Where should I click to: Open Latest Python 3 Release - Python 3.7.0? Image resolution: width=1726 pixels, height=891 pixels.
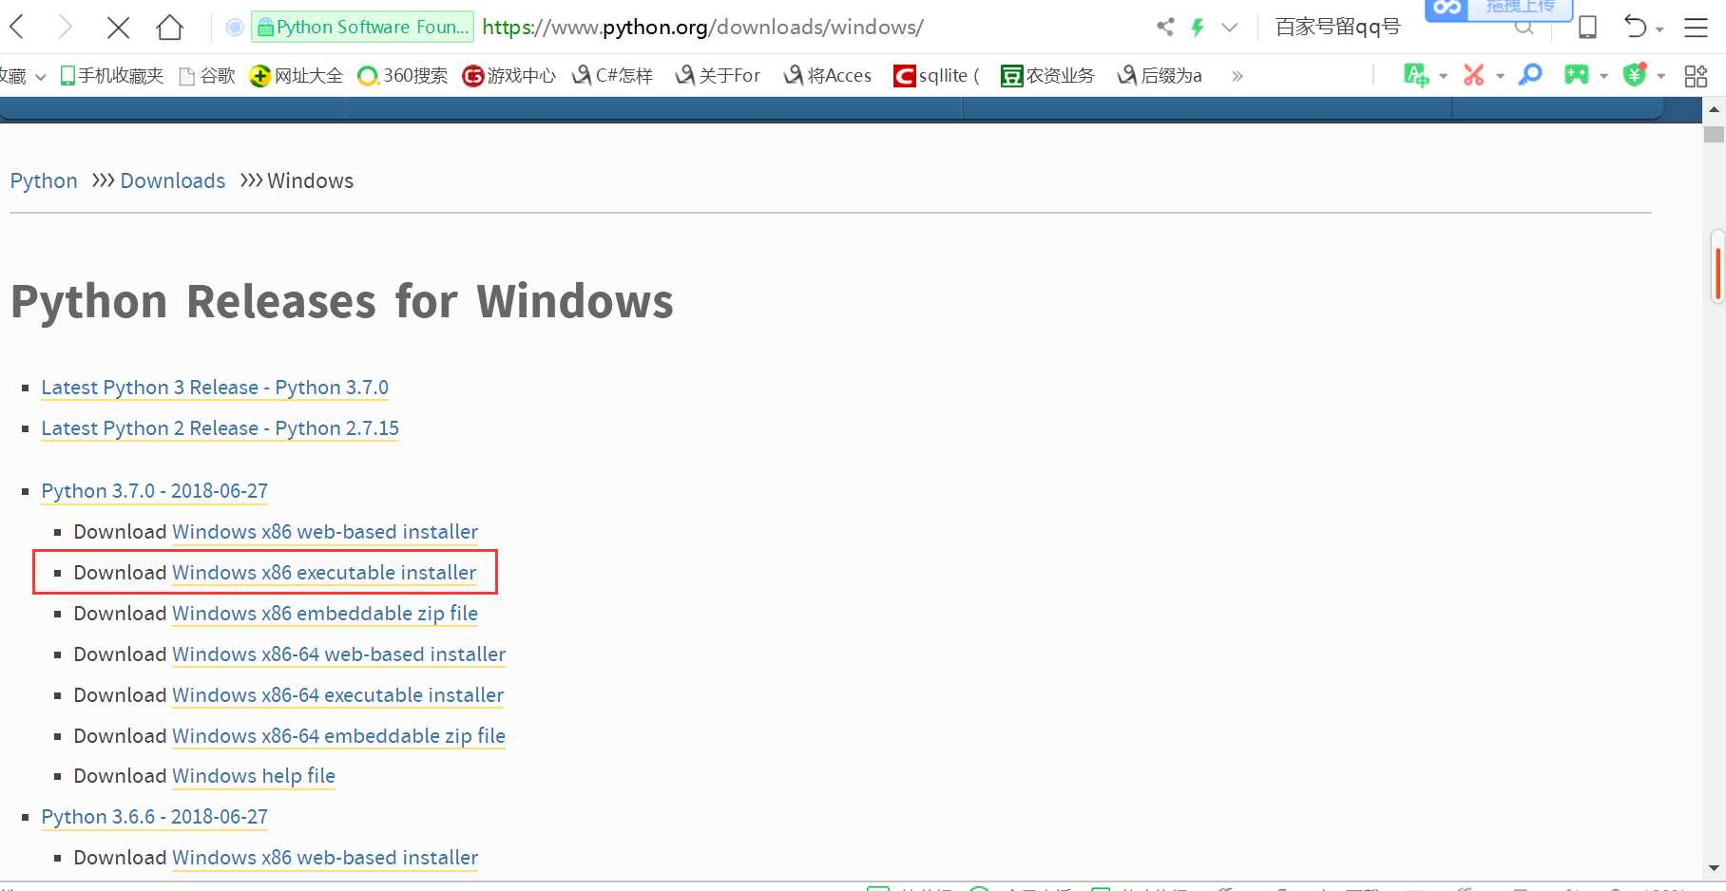(215, 388)
